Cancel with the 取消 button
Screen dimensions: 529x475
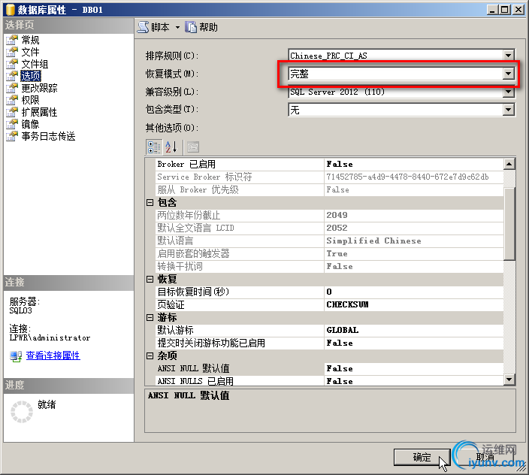pyautogui.click(x=485, y=458)
